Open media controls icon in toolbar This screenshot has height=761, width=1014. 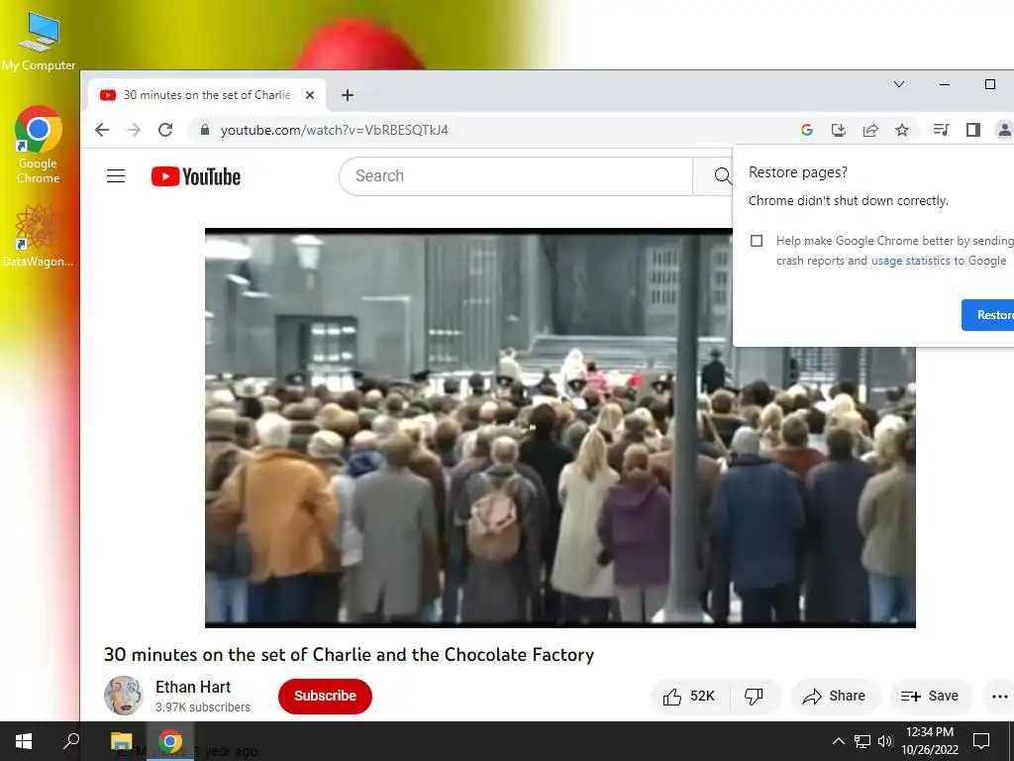click(x=941, y=130)
